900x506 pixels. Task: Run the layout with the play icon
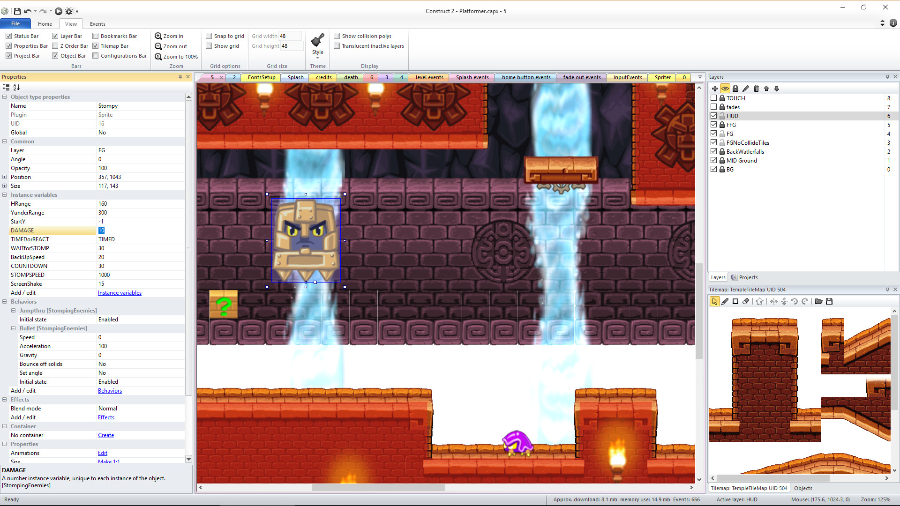[59, 11]
